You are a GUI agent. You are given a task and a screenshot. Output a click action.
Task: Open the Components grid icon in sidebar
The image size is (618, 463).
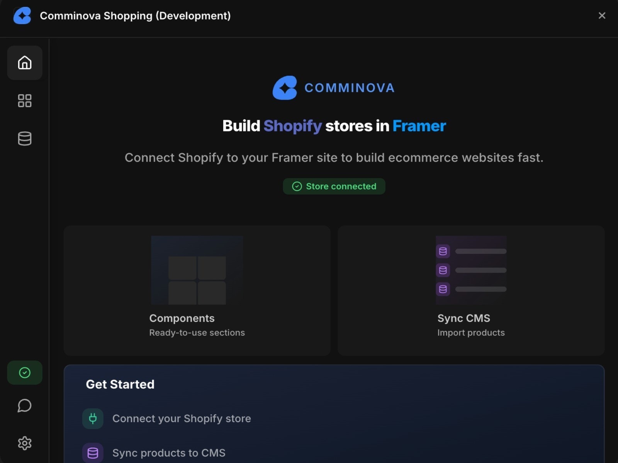tap(25, 101)
